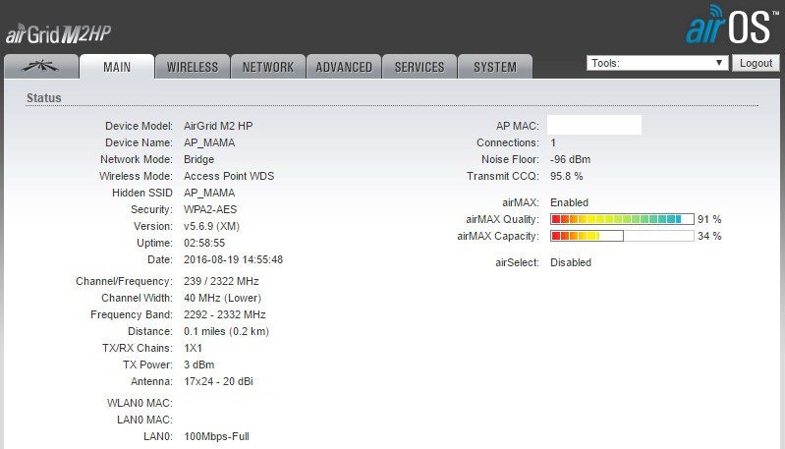Screen dimensions: 785x449
Task: Open the SYSTEM tab
Action: (x=495, y=67)
